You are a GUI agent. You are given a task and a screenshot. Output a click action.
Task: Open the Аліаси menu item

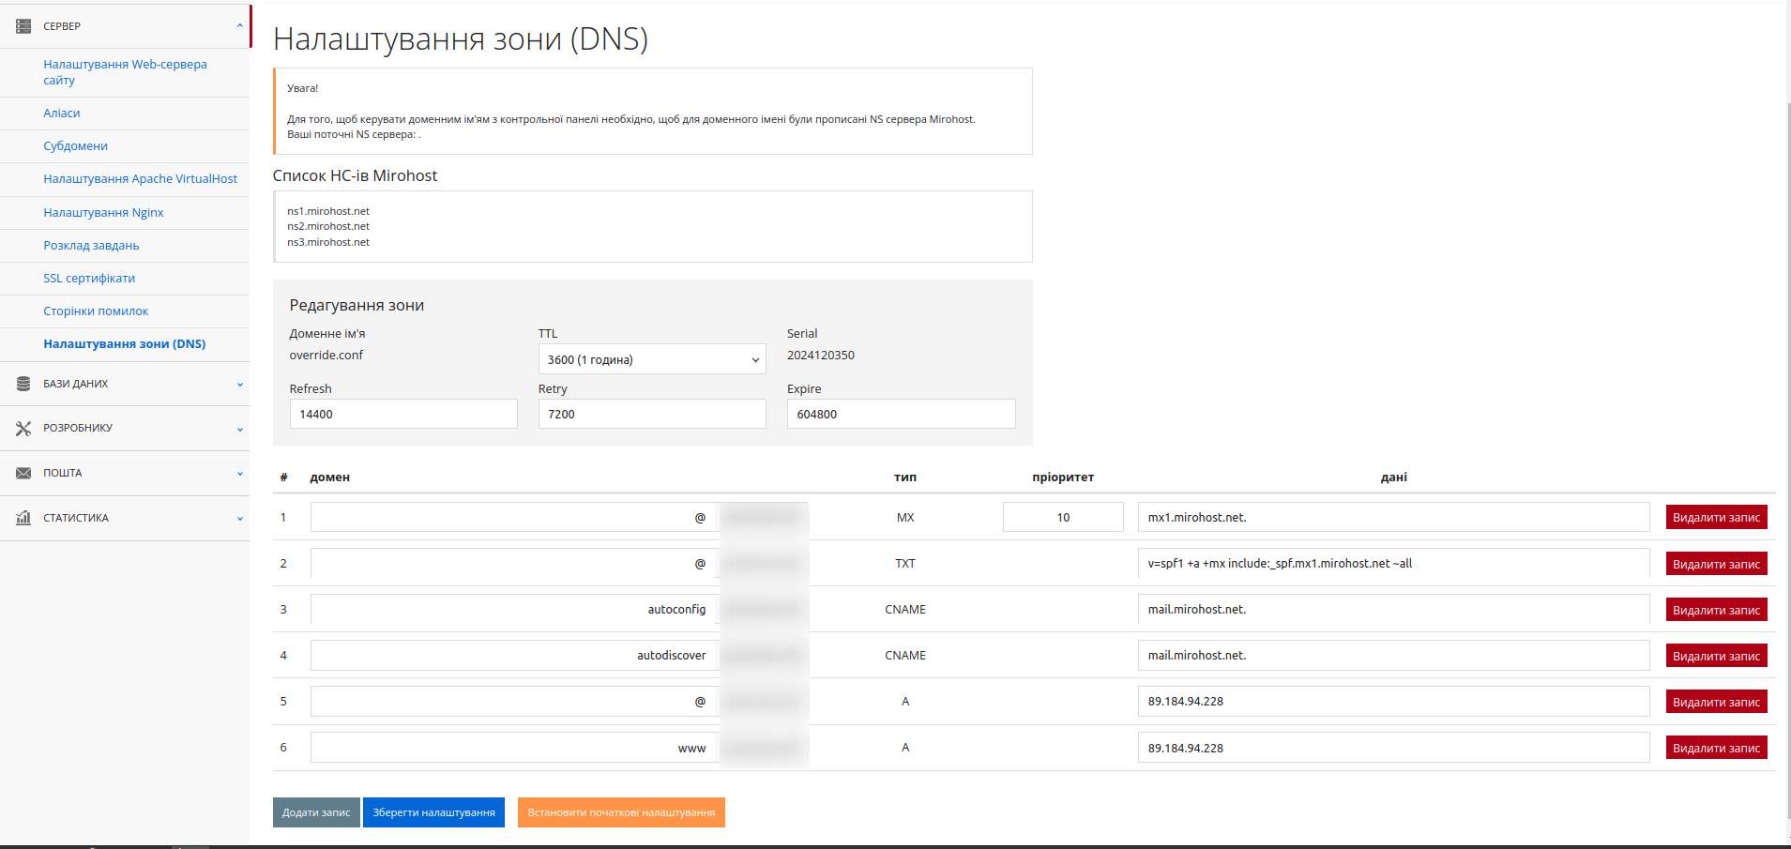pos(62,114)
